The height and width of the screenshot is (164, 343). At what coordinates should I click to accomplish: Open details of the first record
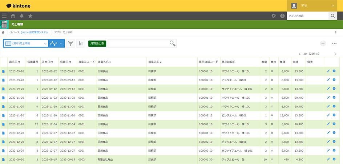[x=4, y=71]
